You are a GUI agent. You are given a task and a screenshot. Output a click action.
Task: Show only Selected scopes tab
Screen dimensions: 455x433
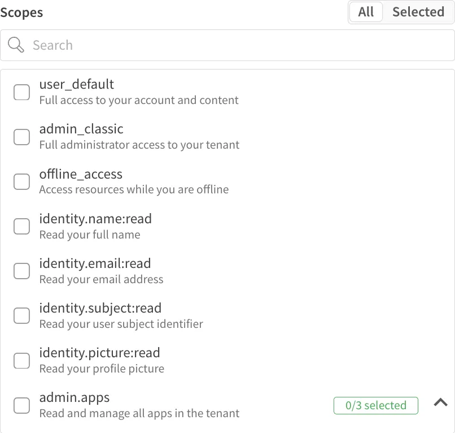click(x=418, y=12)
